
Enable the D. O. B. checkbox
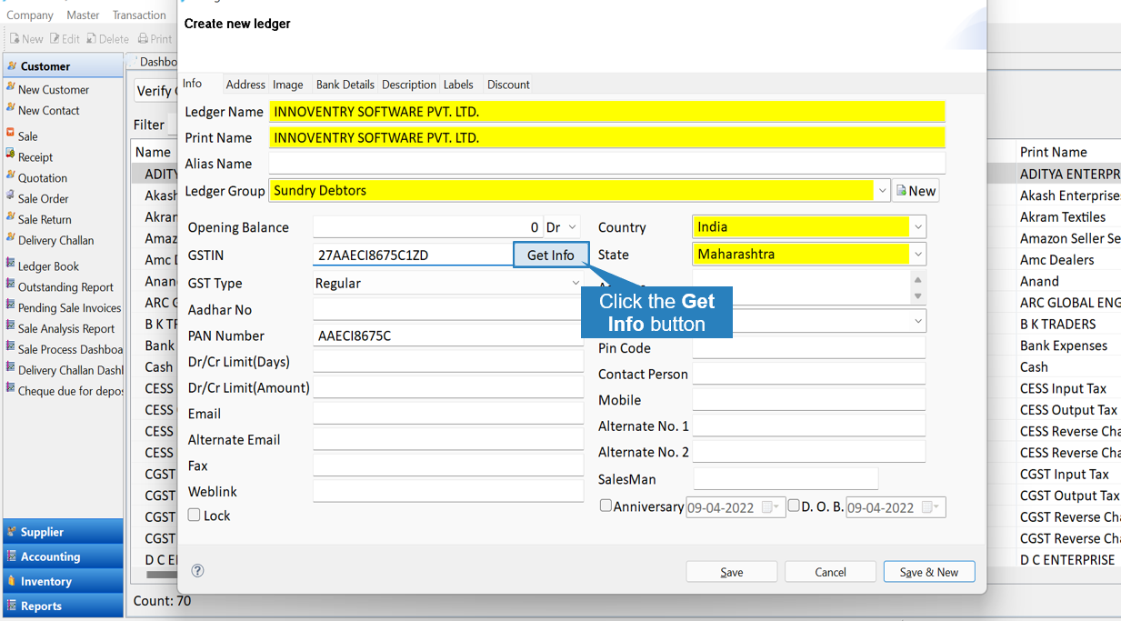tap(793, 506)
